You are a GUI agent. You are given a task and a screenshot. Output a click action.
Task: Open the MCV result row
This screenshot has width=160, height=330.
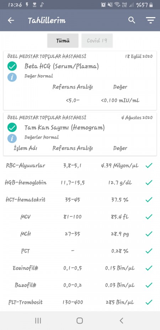(80, 217)
